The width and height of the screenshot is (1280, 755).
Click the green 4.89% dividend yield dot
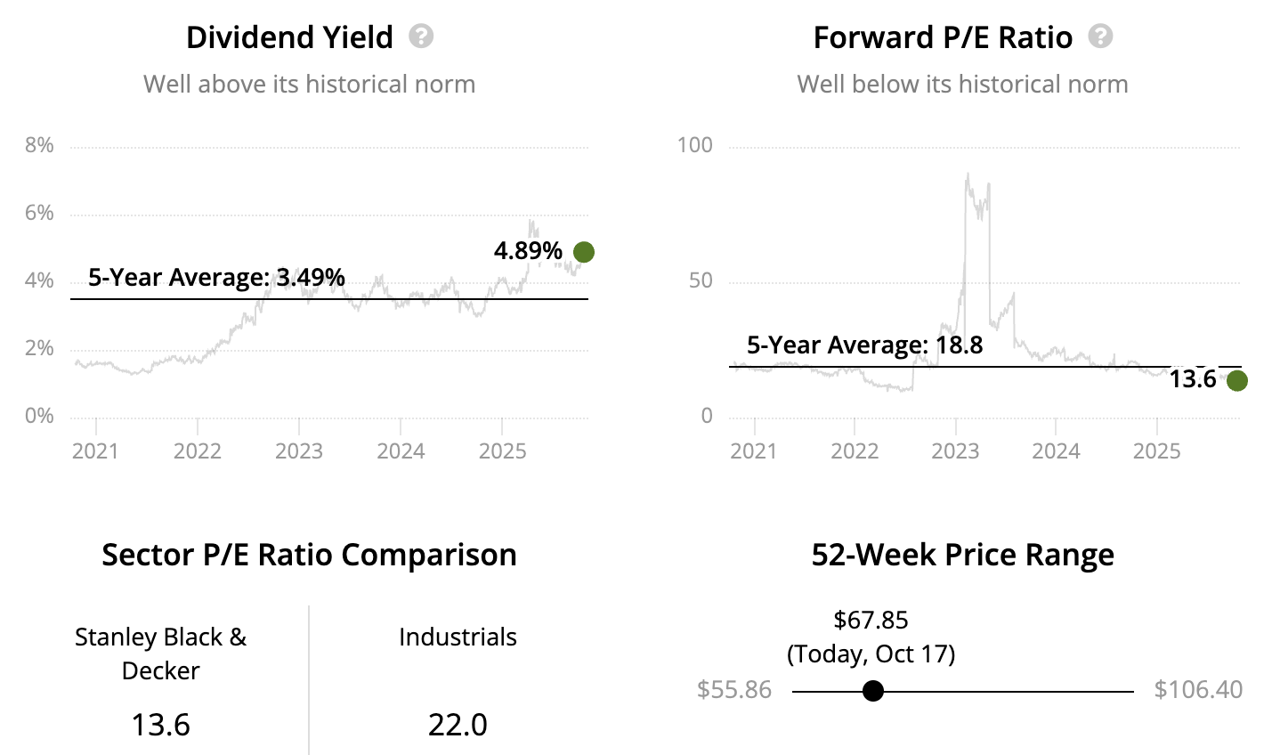tap(584, 252)
